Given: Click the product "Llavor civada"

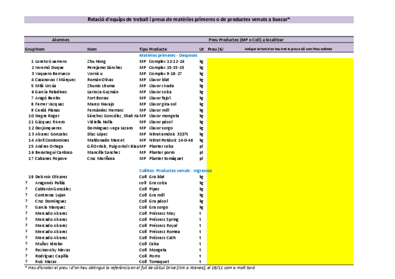Looking at the screenshot, I should pyautogui.click(x=161, y=86).
